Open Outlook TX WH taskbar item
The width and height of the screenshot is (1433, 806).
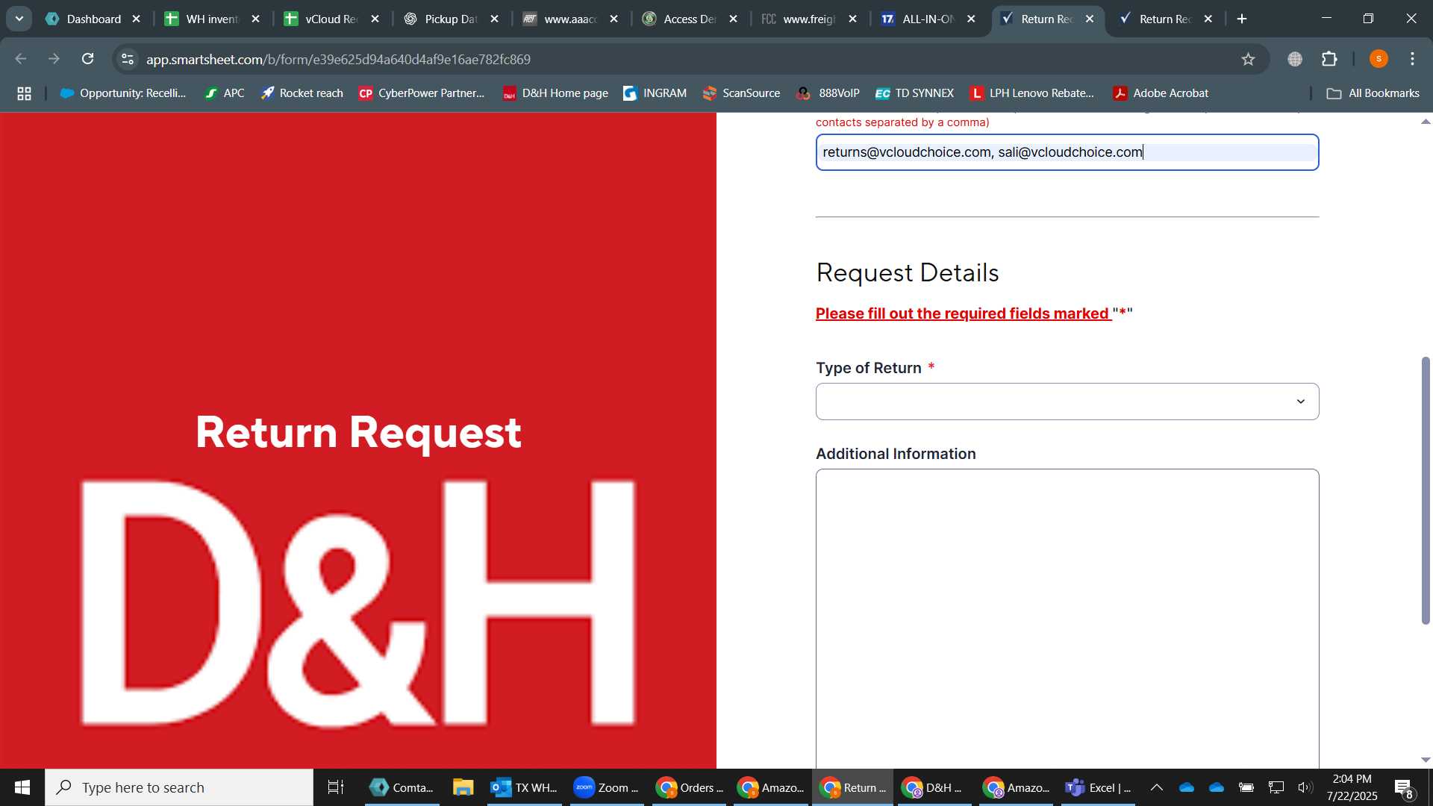pos(525,787)
